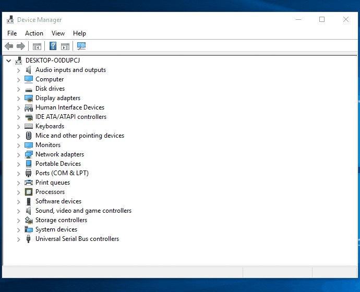Viewport: 360px width, 292px height.
Task: Toggle the Show/Hide Action Pane icon
Action: click(x=65, y=46)
